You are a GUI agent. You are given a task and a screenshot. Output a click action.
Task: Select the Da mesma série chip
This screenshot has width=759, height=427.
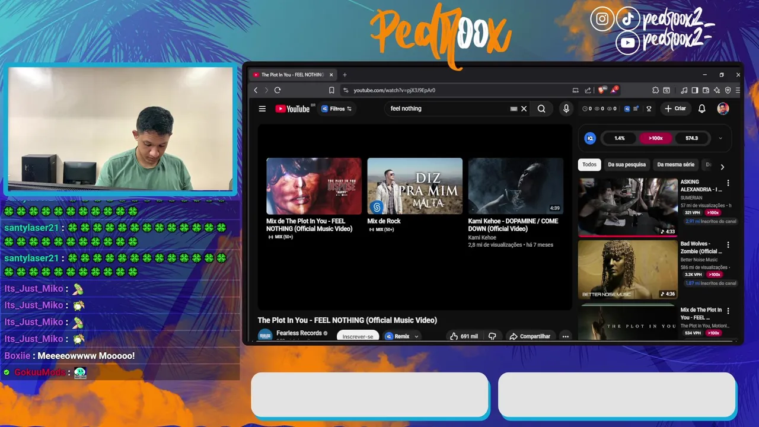pyautogui.click(x=675, y=164)
